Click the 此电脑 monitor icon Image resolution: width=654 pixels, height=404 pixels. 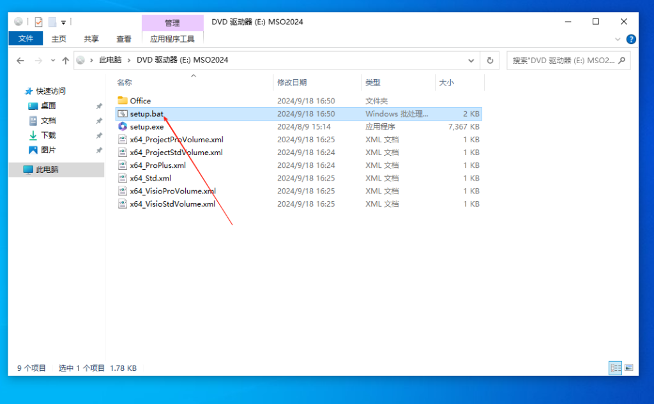coord(28,170)
